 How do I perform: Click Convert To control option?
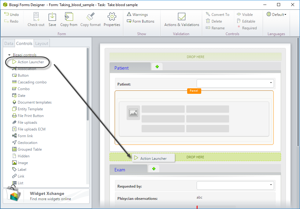(x=217, y=14)
